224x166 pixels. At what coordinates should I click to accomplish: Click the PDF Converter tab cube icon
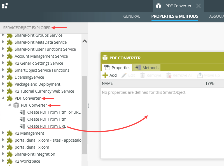coord(158,6)
